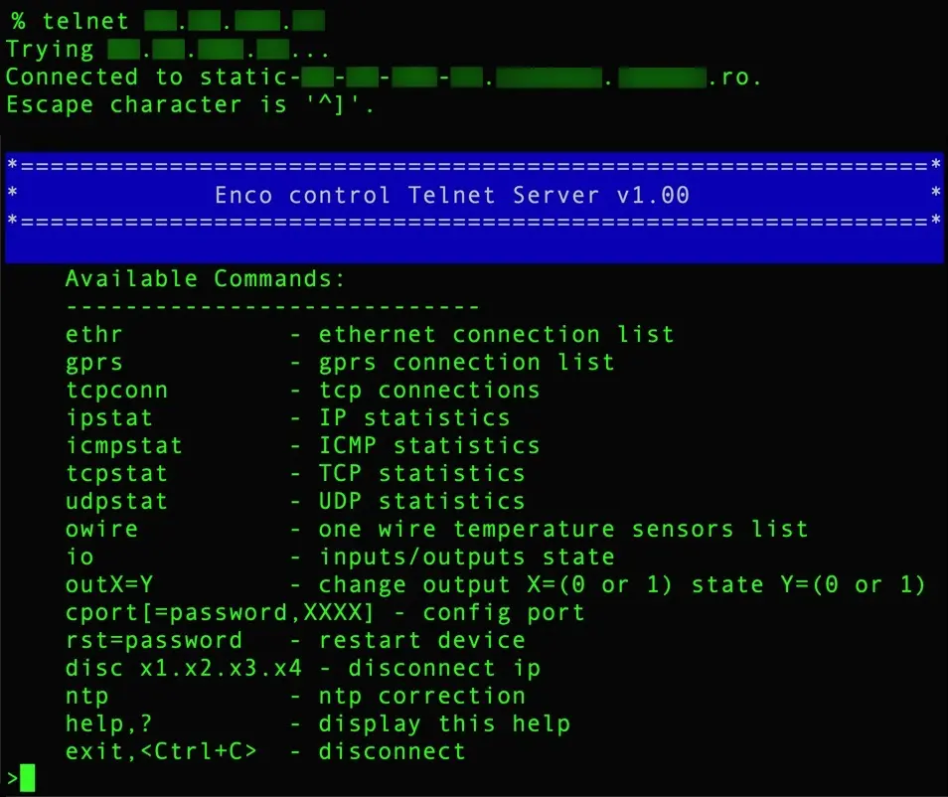Click the 'tcpconn' command entry
This screenshot has width=948, height=797.
116,391
